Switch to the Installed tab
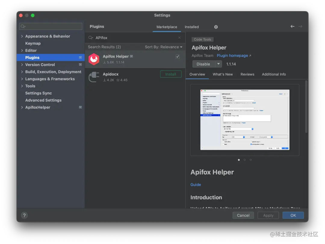 click(191, 27)
